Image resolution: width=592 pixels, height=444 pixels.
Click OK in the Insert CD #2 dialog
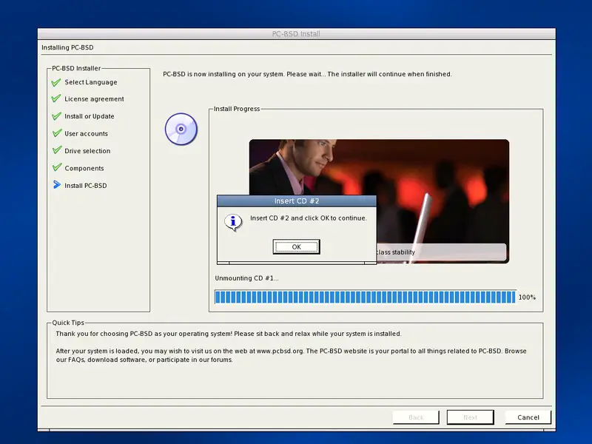(297, 246)
